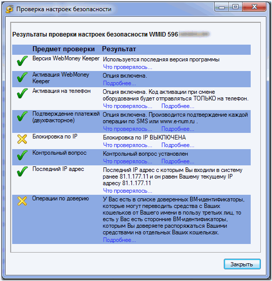
Task: Click the green checkmark beside Версия WebMoney Keeper
Action: [22, 61]
